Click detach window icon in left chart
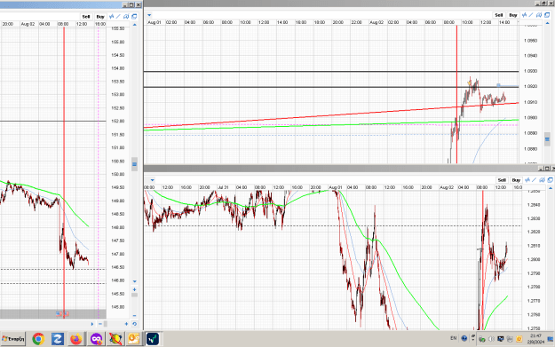555x347 pixels. click(134, 17)
